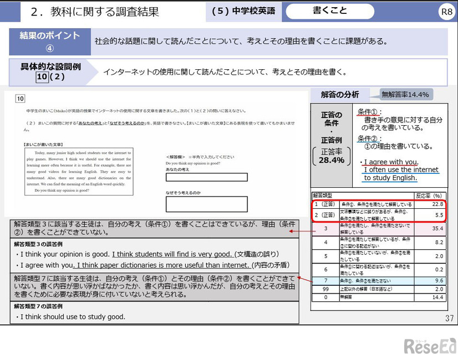Viewport: 458px width, 355px height.
Task: Click the value 2.0 in row 5
Action: pyautogui.click(x=439, y=256)
